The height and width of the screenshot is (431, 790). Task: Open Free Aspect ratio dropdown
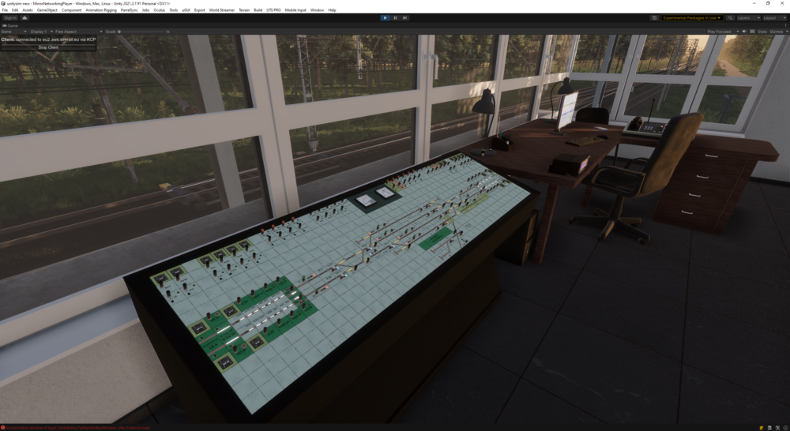pyautogui.click(x=78, y=32)
